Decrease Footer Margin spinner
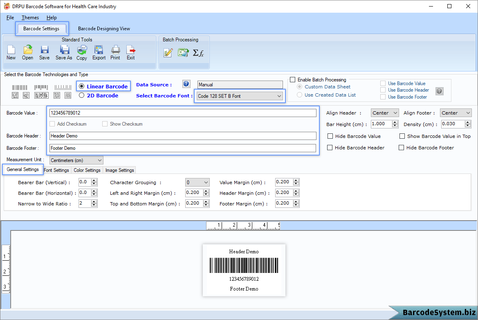Image resolution: width=478 pixels, height=320 pixels. click(x=296, y=205)
